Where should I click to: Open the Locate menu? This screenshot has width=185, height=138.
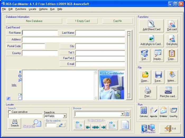[33, 9]
